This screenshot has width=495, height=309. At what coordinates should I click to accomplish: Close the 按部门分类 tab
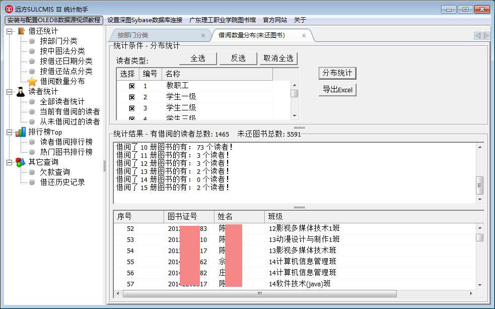pyautogui.click(x=203, y=36)
